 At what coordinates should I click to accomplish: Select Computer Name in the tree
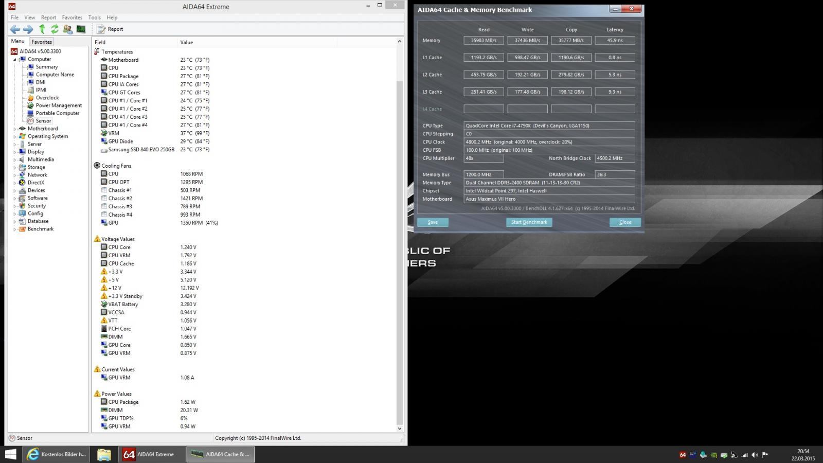(55, 75)
